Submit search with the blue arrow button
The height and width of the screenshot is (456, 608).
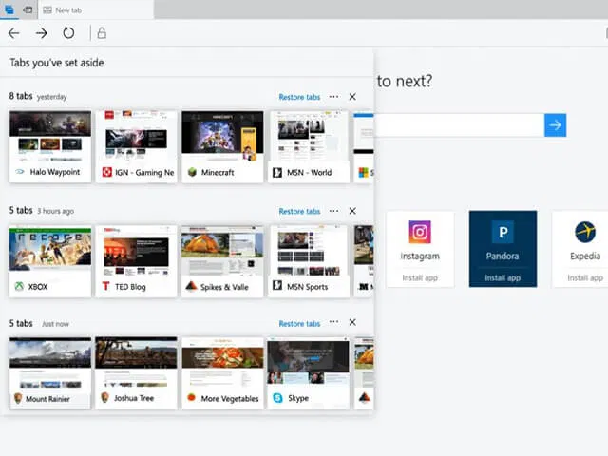pyautogui.click(x=555, y=125)
